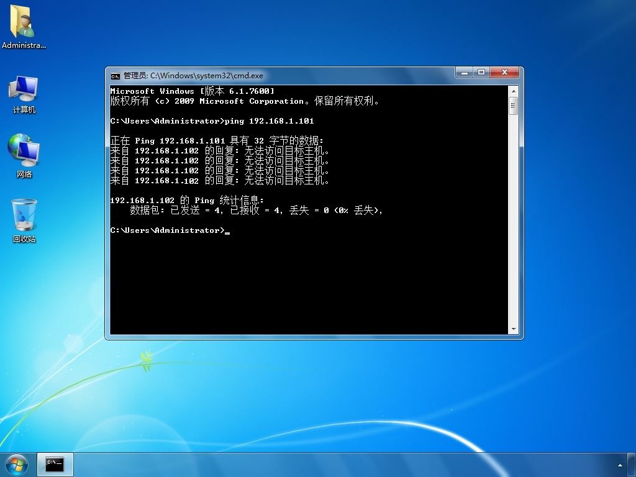Viewport: 636px width, 477px height.
Task: Close the cmd.exe window
Action: click(x=504, y=73)
